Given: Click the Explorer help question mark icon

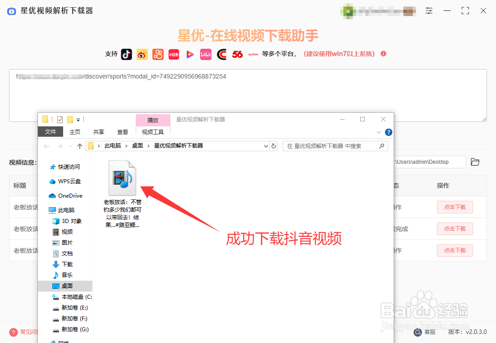Looking at the screenshot, I should click(x=388, y=132).
